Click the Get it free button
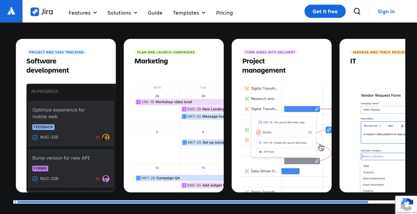This screenshot has height=214, width=417. click(x=325, y=11)
